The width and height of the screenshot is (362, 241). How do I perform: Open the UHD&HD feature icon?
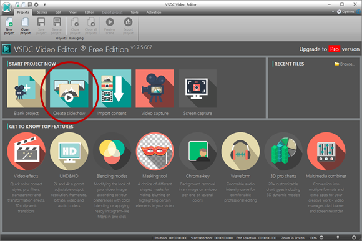pos(69,152)
